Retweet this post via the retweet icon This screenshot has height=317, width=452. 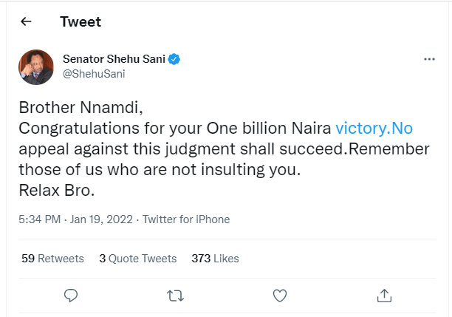point(175,296)
